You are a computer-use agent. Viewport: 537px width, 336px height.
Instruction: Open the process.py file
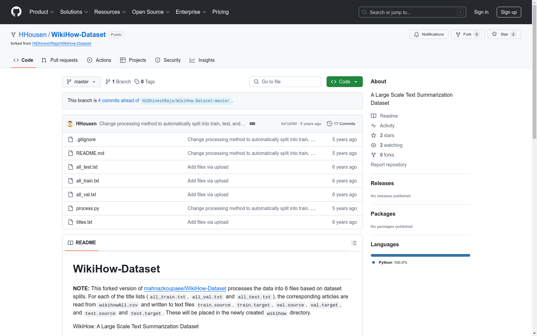(88, 208)
